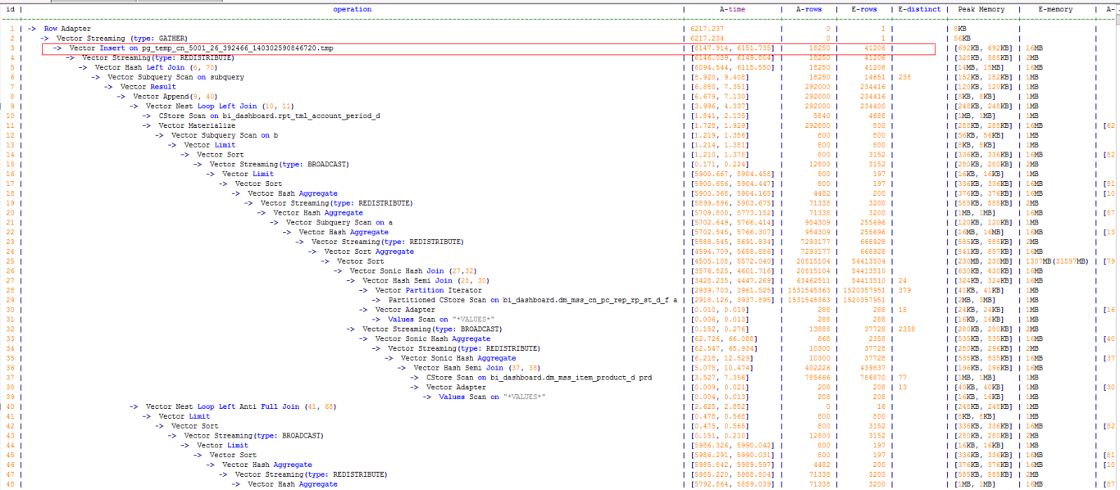The height and width of the screenshot is (490, 1120).
Task: Click Peak Memory '[692KB, 692KB]' cell
Action: [x=984, y=48]
